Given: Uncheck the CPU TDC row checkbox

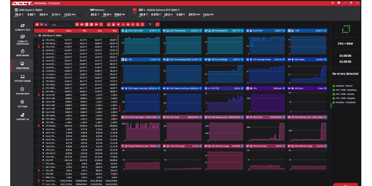Looking at the screenshot, I should tap(39, 170).
